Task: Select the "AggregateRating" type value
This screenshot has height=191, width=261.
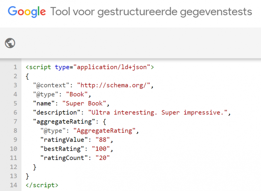Action: (104, 130)
